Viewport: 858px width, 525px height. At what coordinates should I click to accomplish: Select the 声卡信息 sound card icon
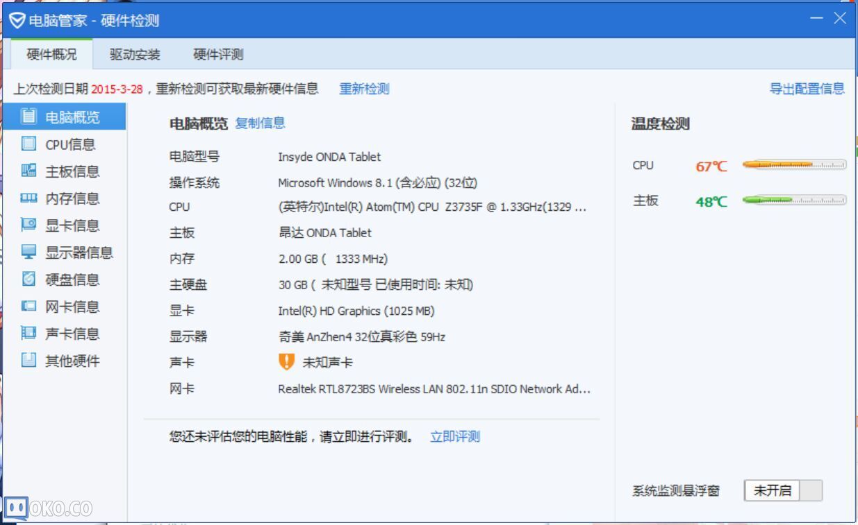(x=28, y=334)
